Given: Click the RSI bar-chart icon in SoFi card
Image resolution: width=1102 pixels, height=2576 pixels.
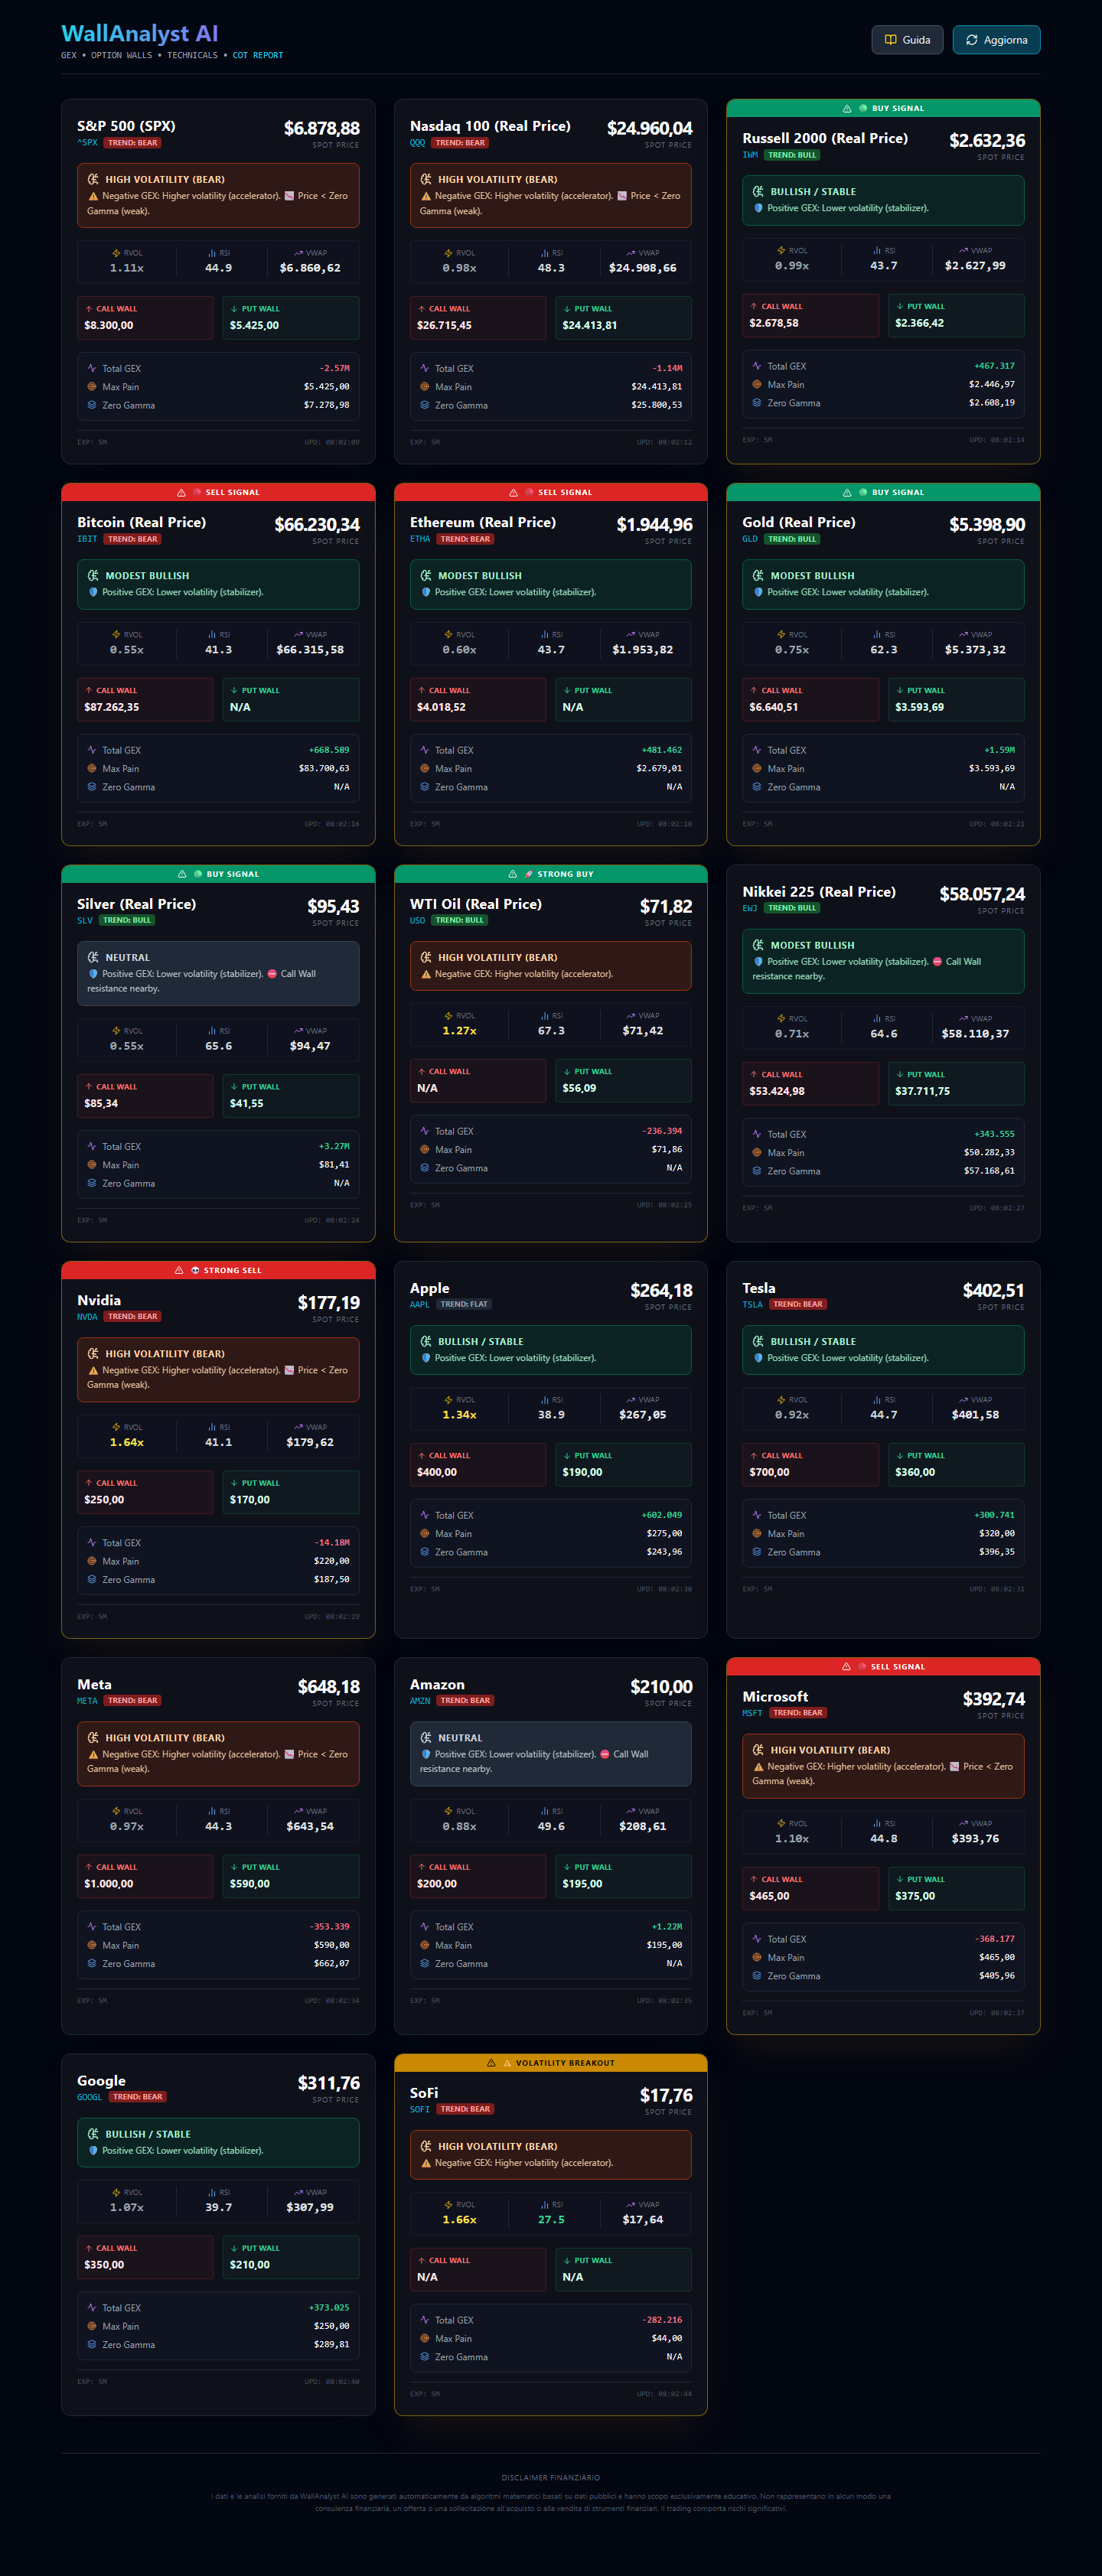Looking at the screenshot, I should [x=544, y=2204].
